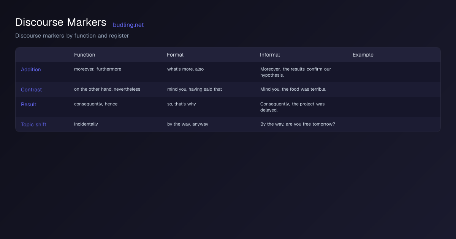
Task: Click the 'mind you, having said that' cell
Action: click(x=195, y=89)
